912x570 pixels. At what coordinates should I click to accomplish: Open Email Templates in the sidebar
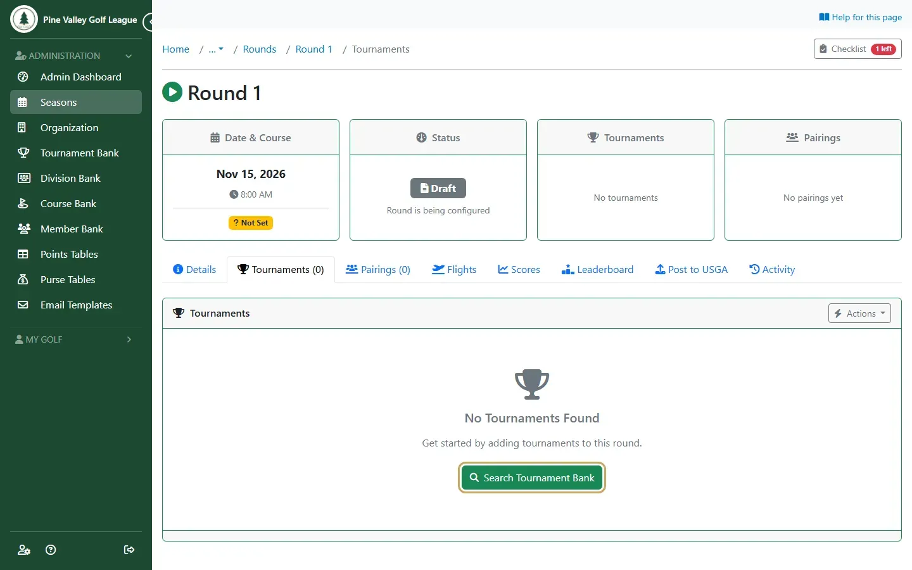point(76,305)
